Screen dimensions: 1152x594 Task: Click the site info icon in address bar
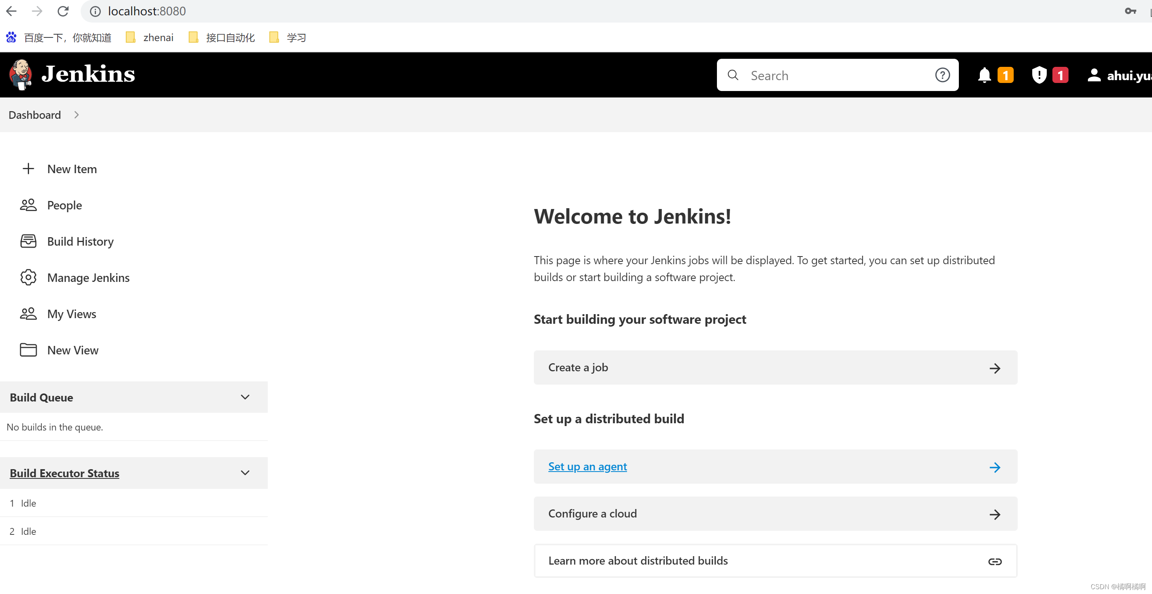[x=95, y=11]
